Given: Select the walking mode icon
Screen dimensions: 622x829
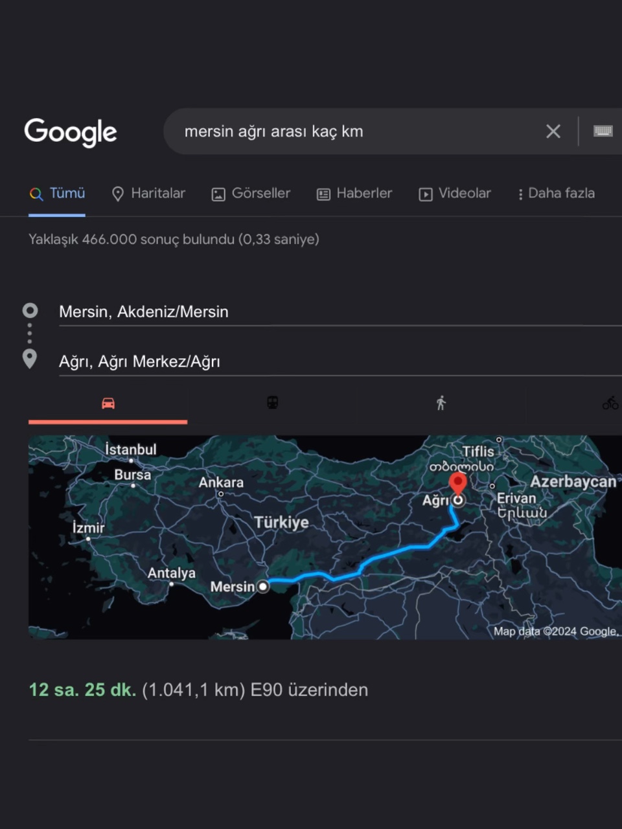Looking at the screenshot, I should click(x=441, y=403).
